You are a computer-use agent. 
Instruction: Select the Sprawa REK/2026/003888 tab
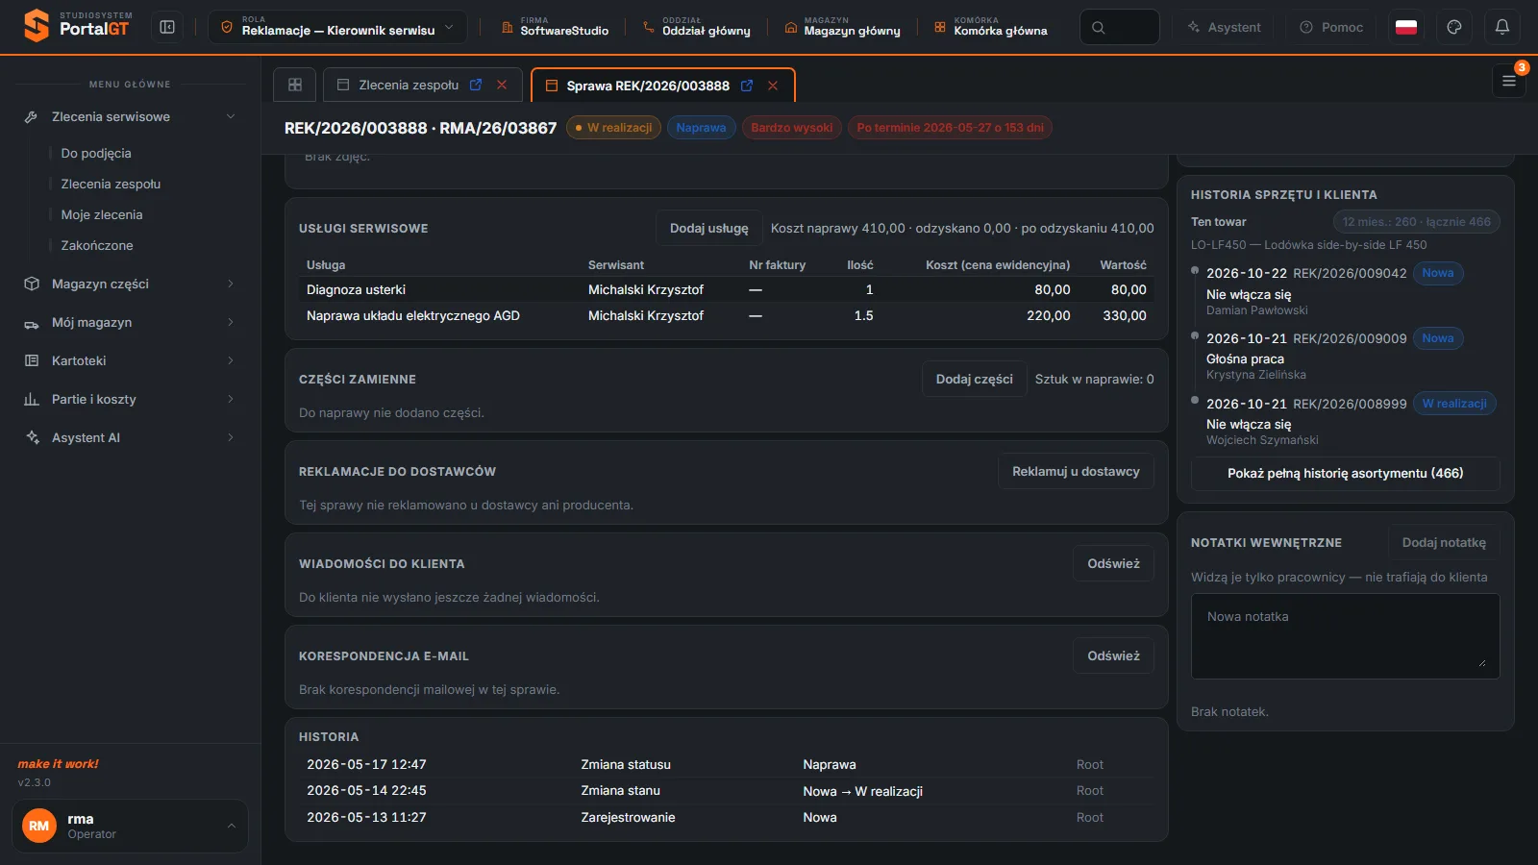coord(647,86)
